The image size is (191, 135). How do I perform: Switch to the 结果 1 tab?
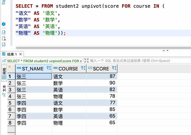[x=12, y=54]
